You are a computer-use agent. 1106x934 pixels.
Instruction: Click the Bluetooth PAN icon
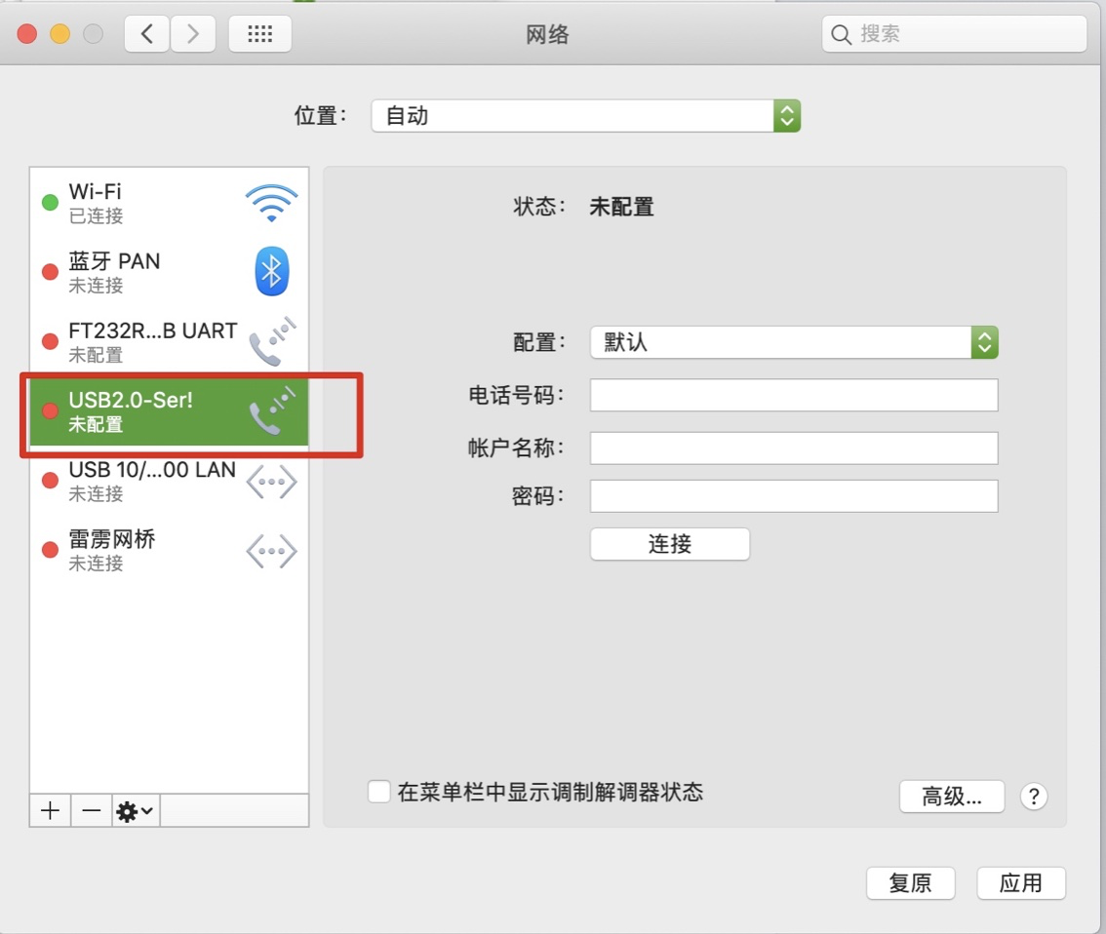click(270, 271)
